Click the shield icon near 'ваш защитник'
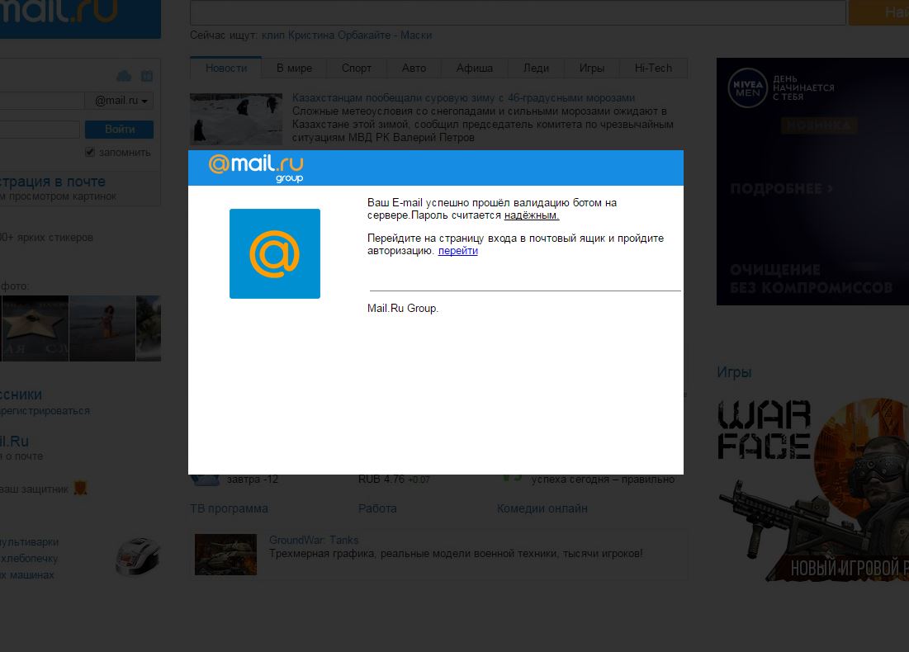The height and width of the screenshot is (652, 909). (x=81, y=489)
